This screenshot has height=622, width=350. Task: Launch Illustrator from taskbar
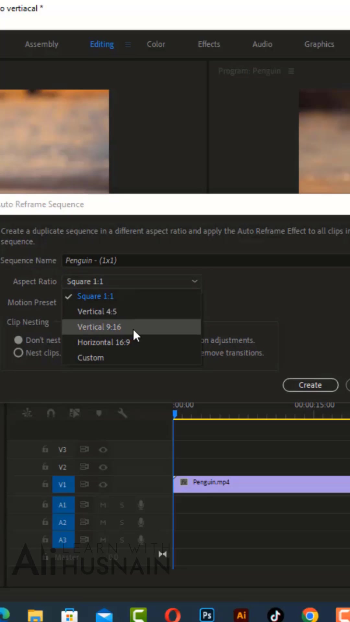tap(241, 615)
